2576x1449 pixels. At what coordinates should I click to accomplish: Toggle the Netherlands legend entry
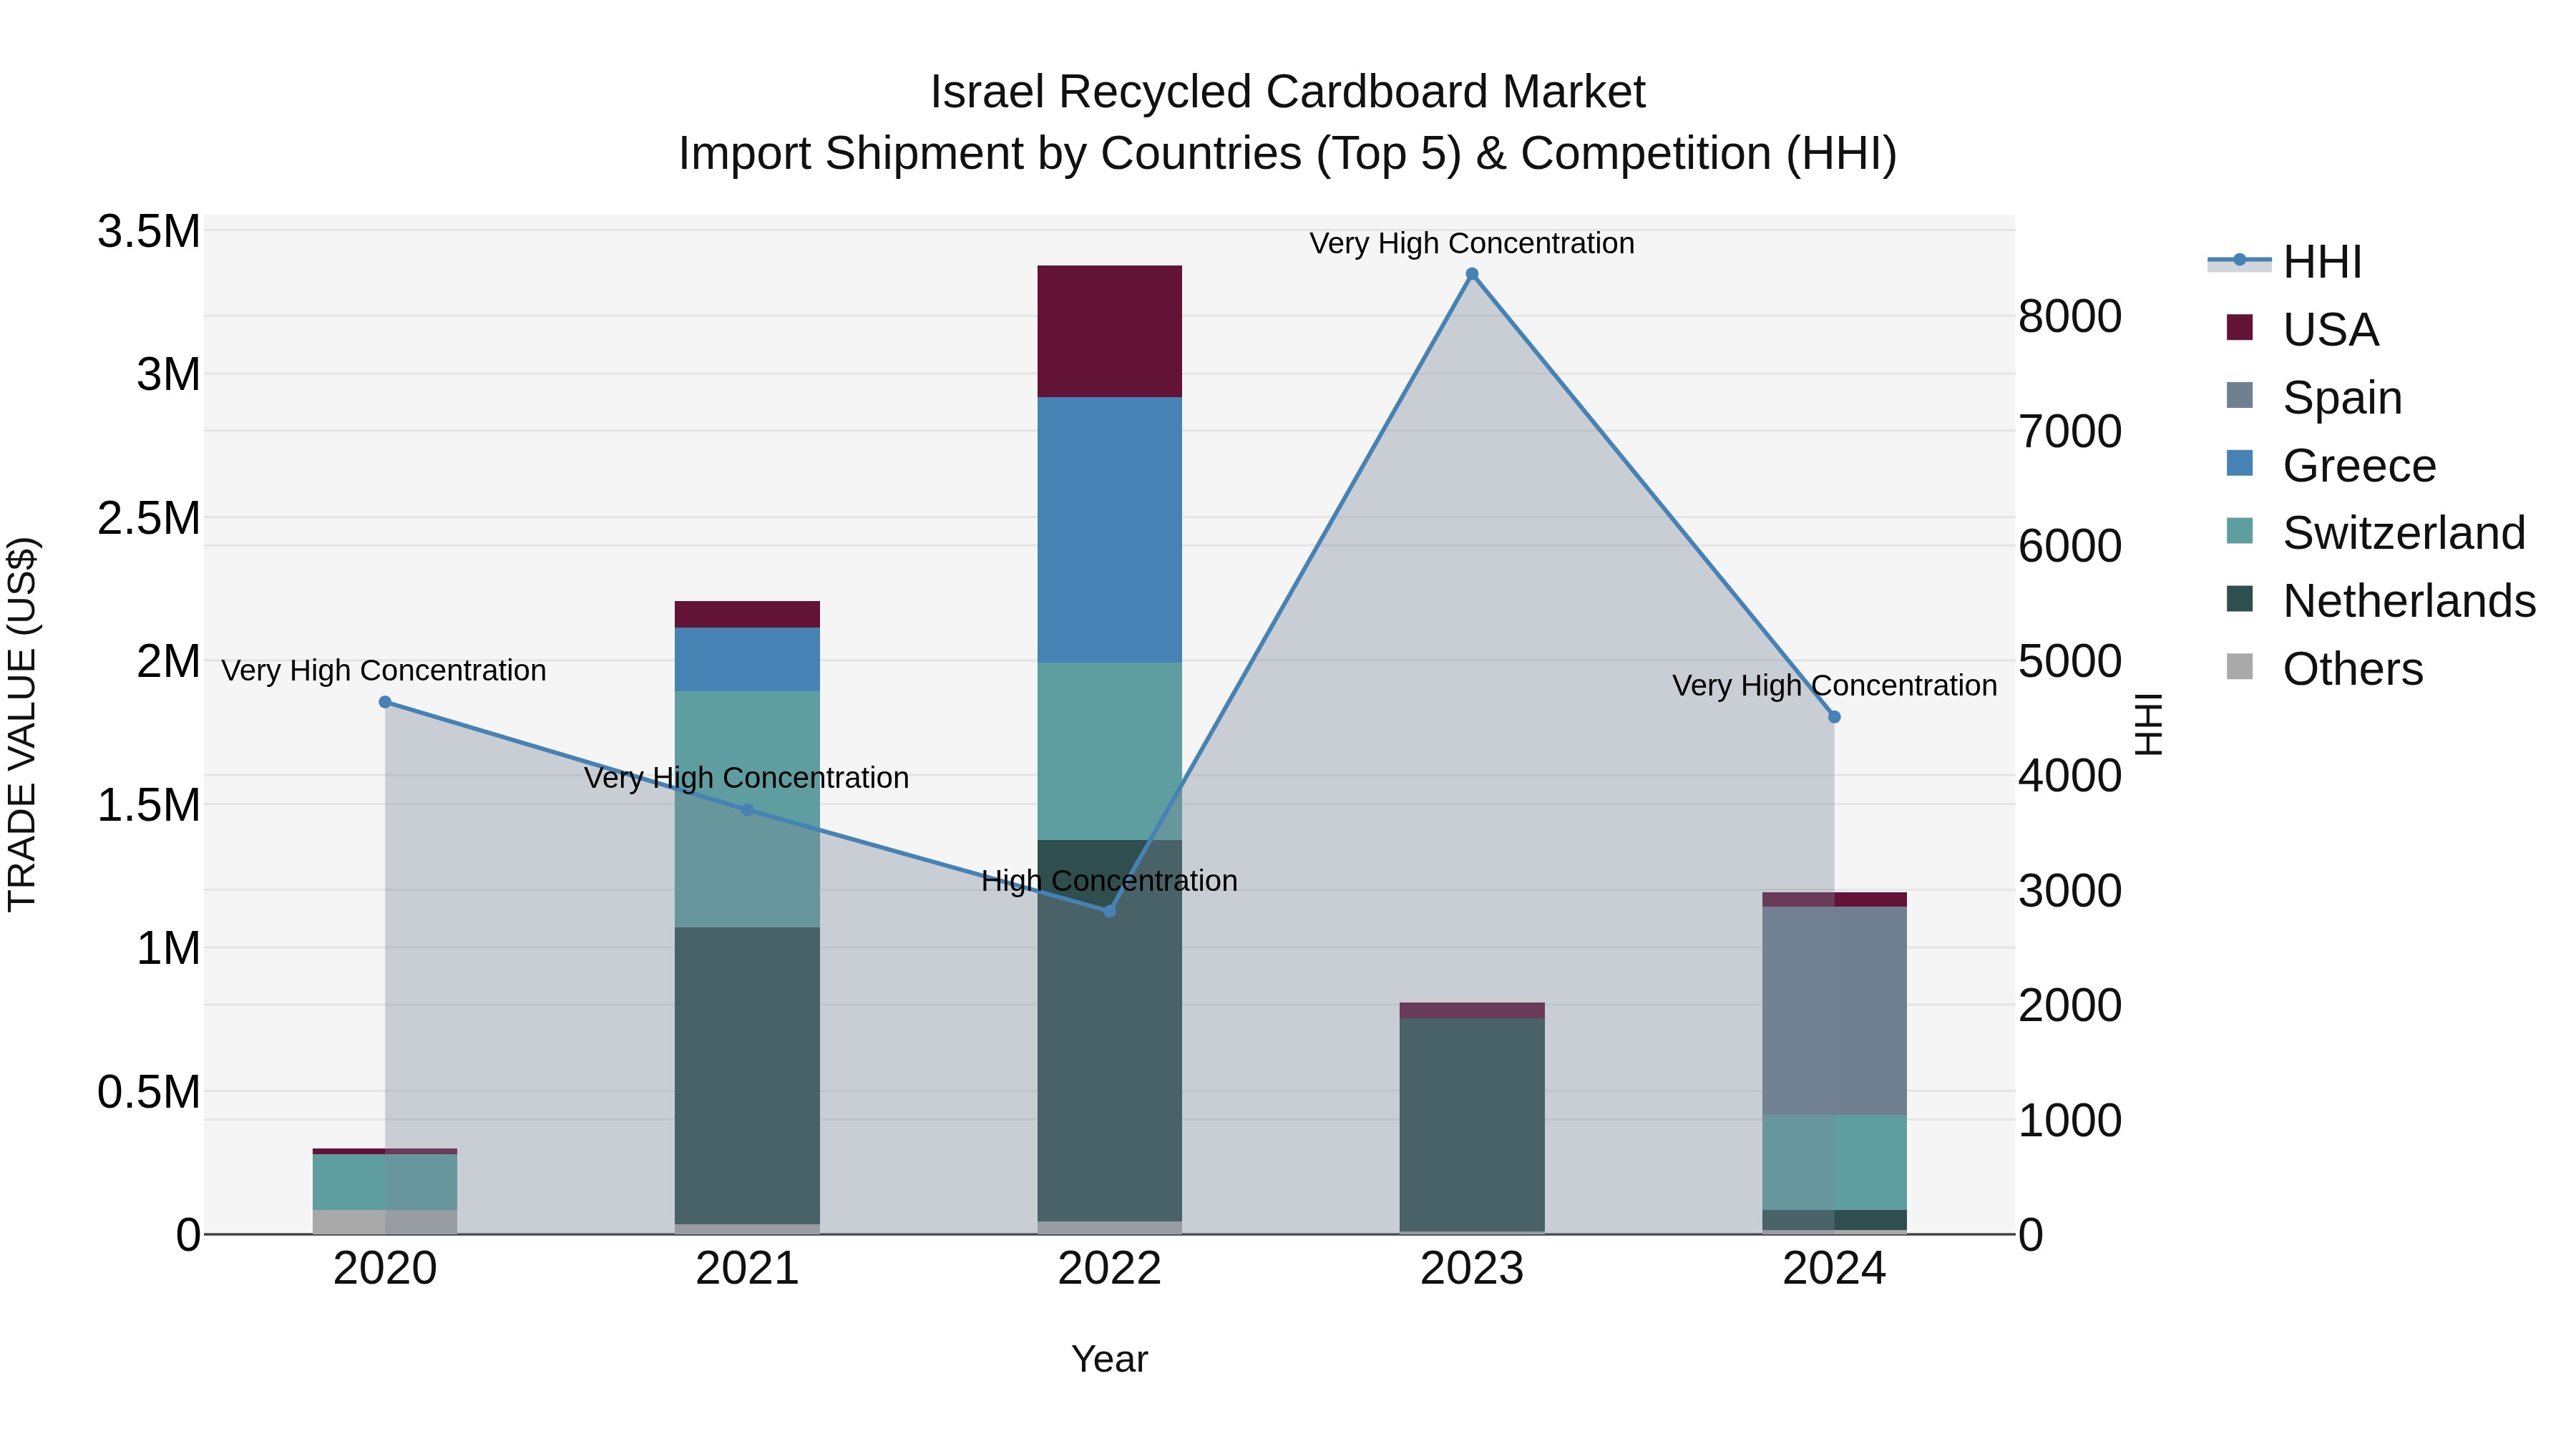tap(2381, 601)
